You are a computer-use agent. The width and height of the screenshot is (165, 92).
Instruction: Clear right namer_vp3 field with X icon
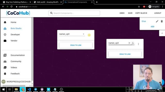click(x=129, y=43)
